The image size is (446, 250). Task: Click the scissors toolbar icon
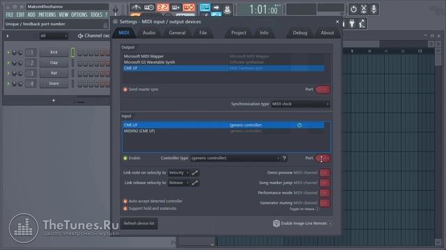point(364,9)
